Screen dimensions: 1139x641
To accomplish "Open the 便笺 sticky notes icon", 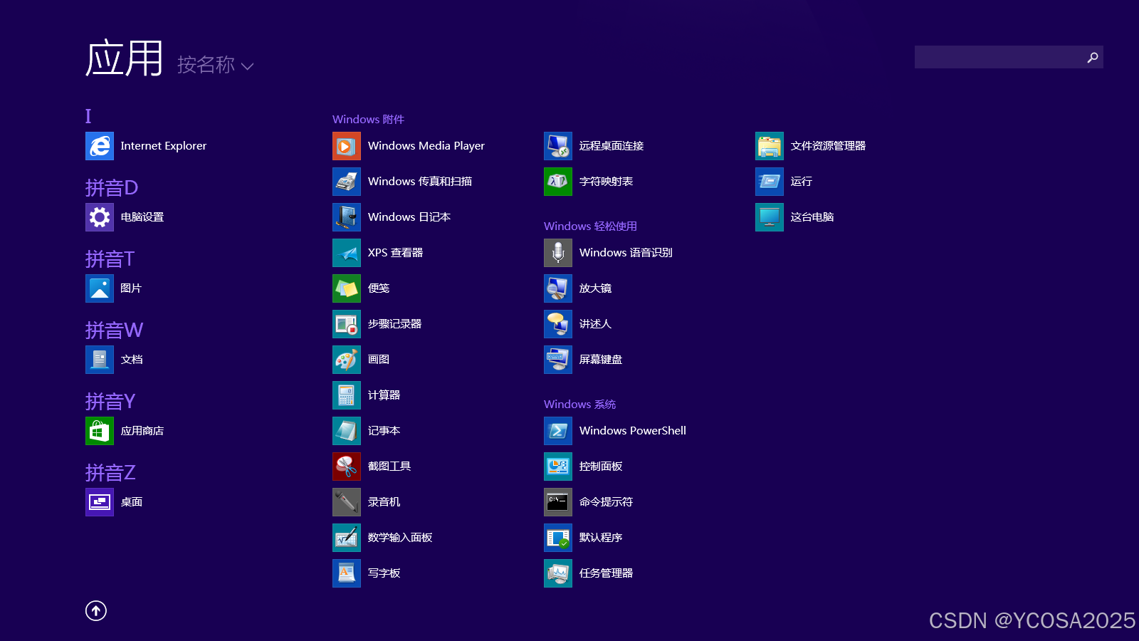I will 347,288.
